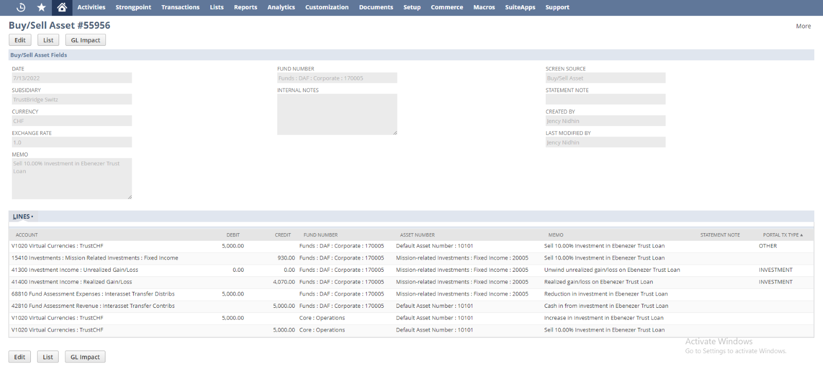Click the resize handle of Internal Notes box
This screenshot has height=367, width=823.
pos(395,133)
